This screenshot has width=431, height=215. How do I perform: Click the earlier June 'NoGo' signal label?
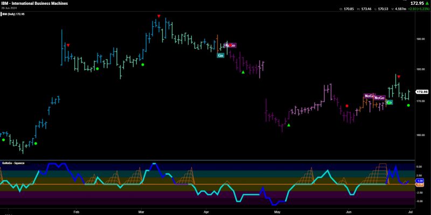369,96
